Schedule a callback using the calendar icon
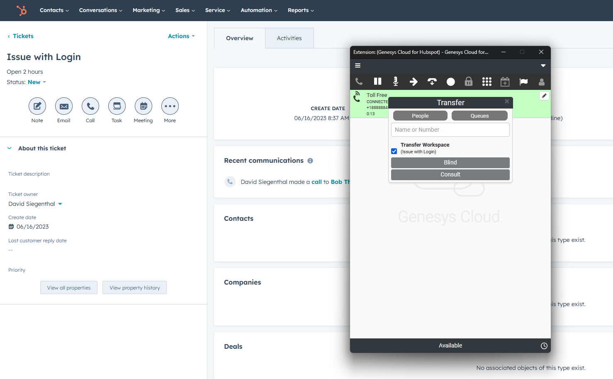Screen dimensions: 613x379 (x=505, y=81)
